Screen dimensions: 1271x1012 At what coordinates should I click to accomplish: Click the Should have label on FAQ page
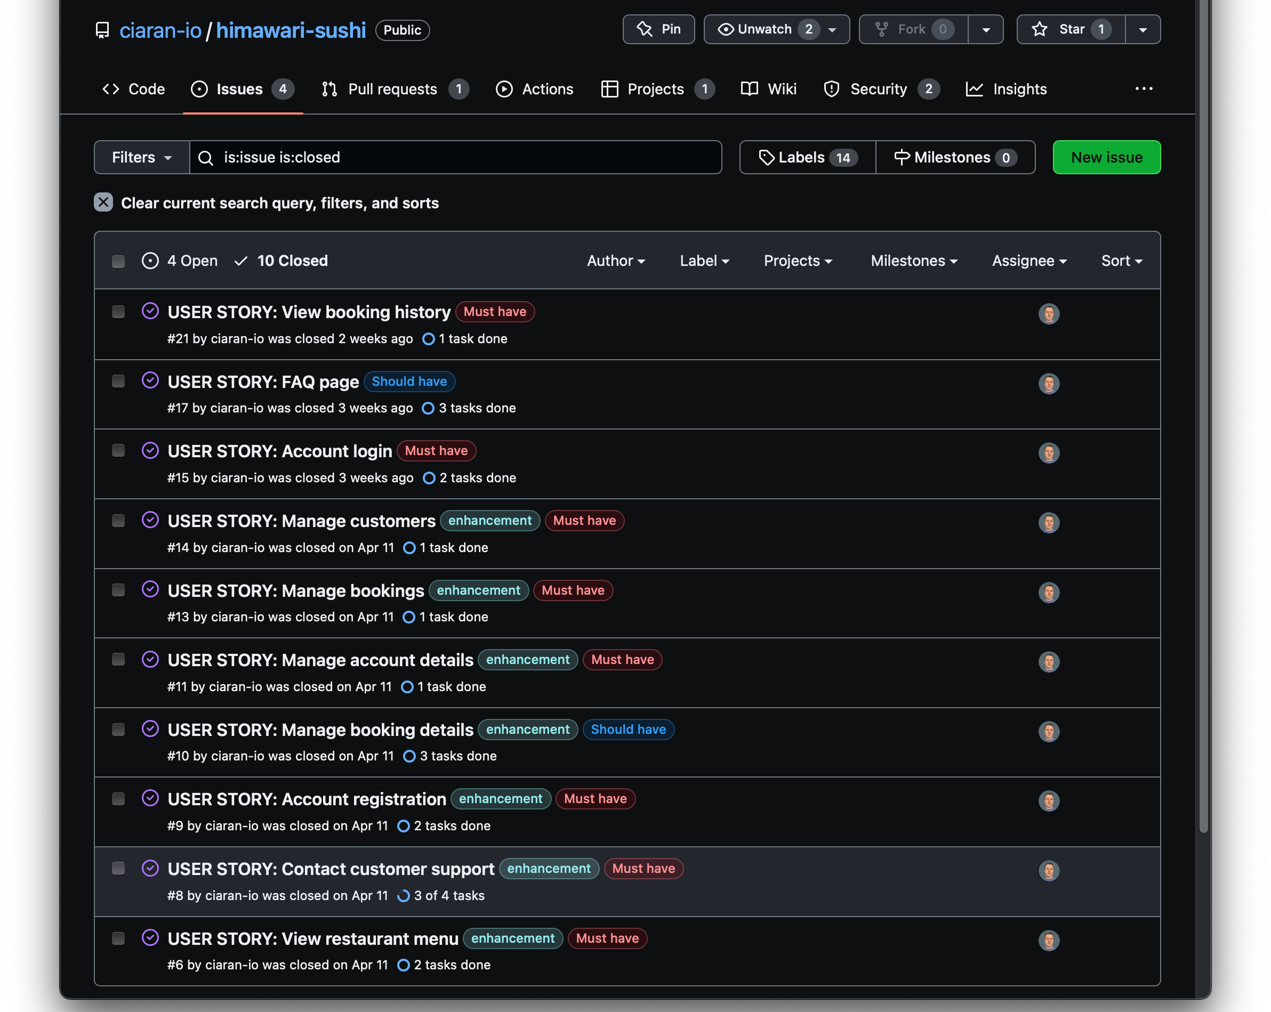click(x=409, y=382)
